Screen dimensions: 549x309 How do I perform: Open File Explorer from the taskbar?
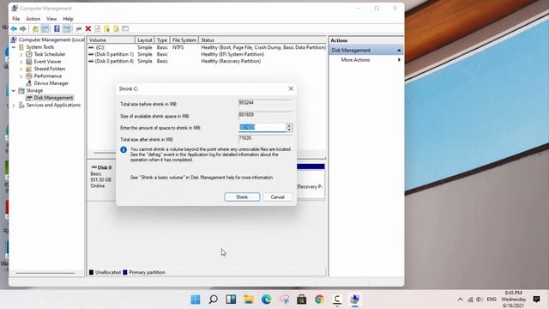[249, 300]
